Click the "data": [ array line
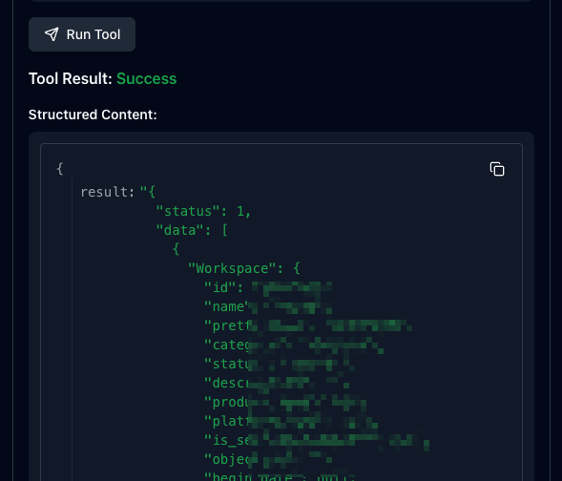Image resolution: width=562 pixels, height=481 pixels. [192, 230]
